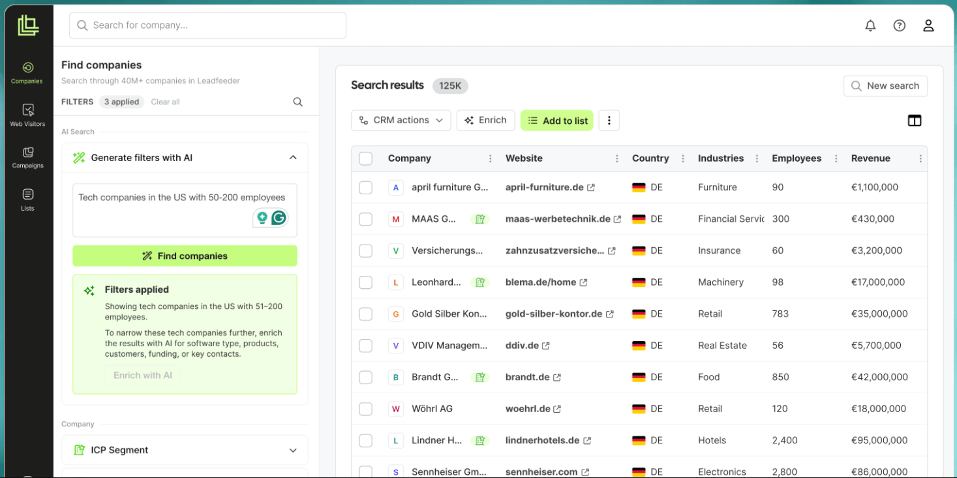957x478 pixels.
Task: Click external link icon next to lindnerhotels.de
Action: click(x=587, y=441)
